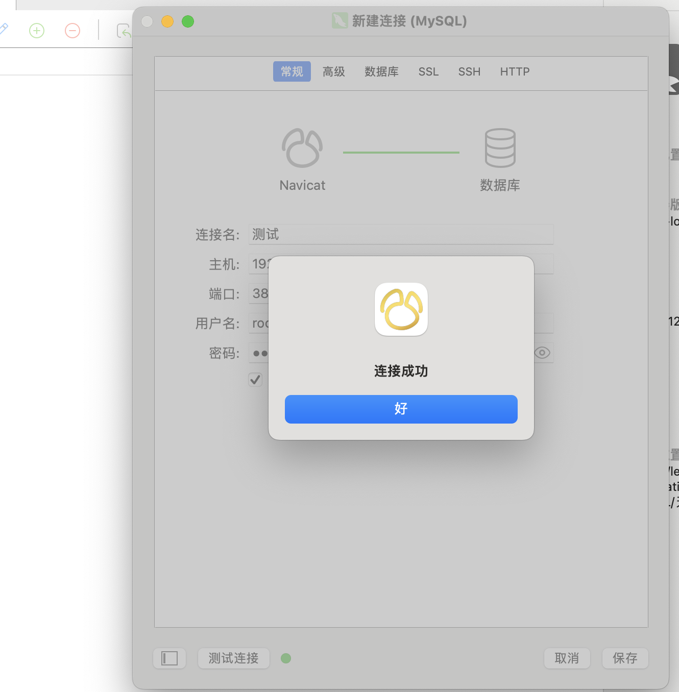This screenshot has height=692, width=679.
Task: Click the return-arrow icon in background toolbar
Action: (124, 31)
